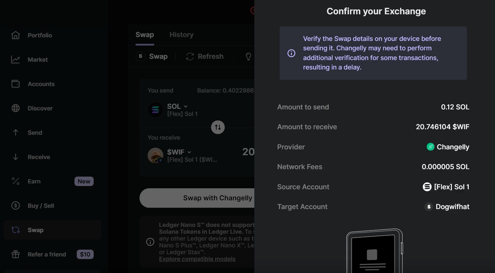Viewport: 495px width, 273px height.
Task: Select the Swap item in the sidebar
Action: coord(35,230)
